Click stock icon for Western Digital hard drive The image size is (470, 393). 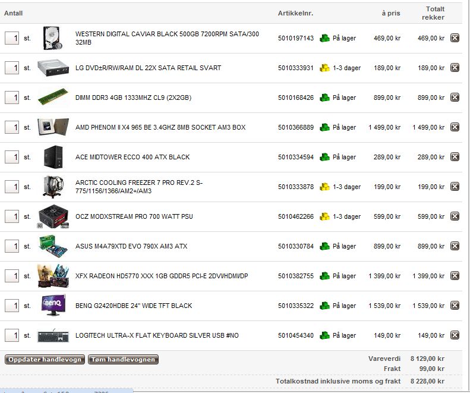[324, 38]
